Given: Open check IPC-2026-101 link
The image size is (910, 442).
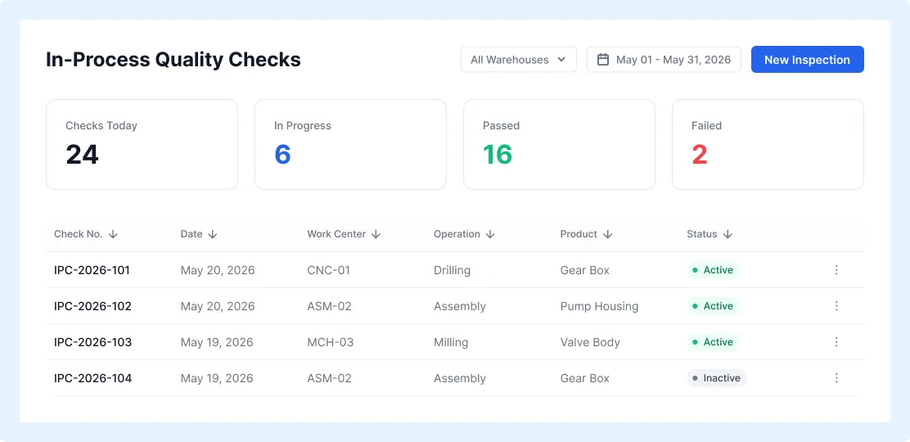Looking at the screenshot, I should (92, 270).
